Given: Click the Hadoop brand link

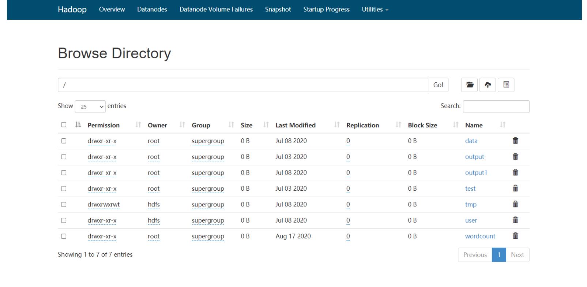Looking at the screenshot, I should coord(72,10).
